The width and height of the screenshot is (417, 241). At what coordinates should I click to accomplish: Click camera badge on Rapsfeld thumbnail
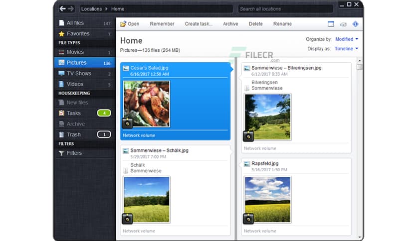(x=248, y=219)
